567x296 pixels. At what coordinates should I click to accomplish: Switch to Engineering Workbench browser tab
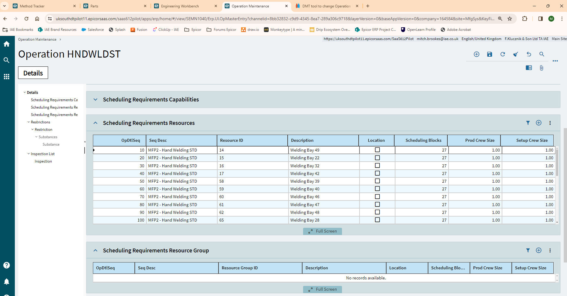pyautogui.click(x=180, y=6)
